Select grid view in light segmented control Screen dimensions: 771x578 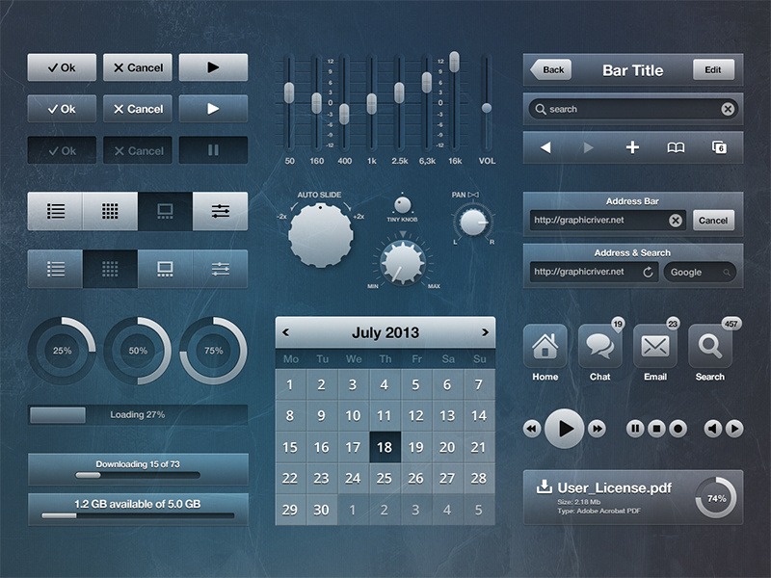click(x=110, y=211)
